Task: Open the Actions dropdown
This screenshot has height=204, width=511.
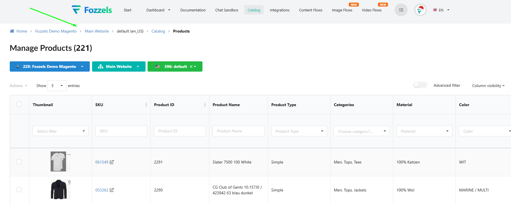Action: pos(18,86)
